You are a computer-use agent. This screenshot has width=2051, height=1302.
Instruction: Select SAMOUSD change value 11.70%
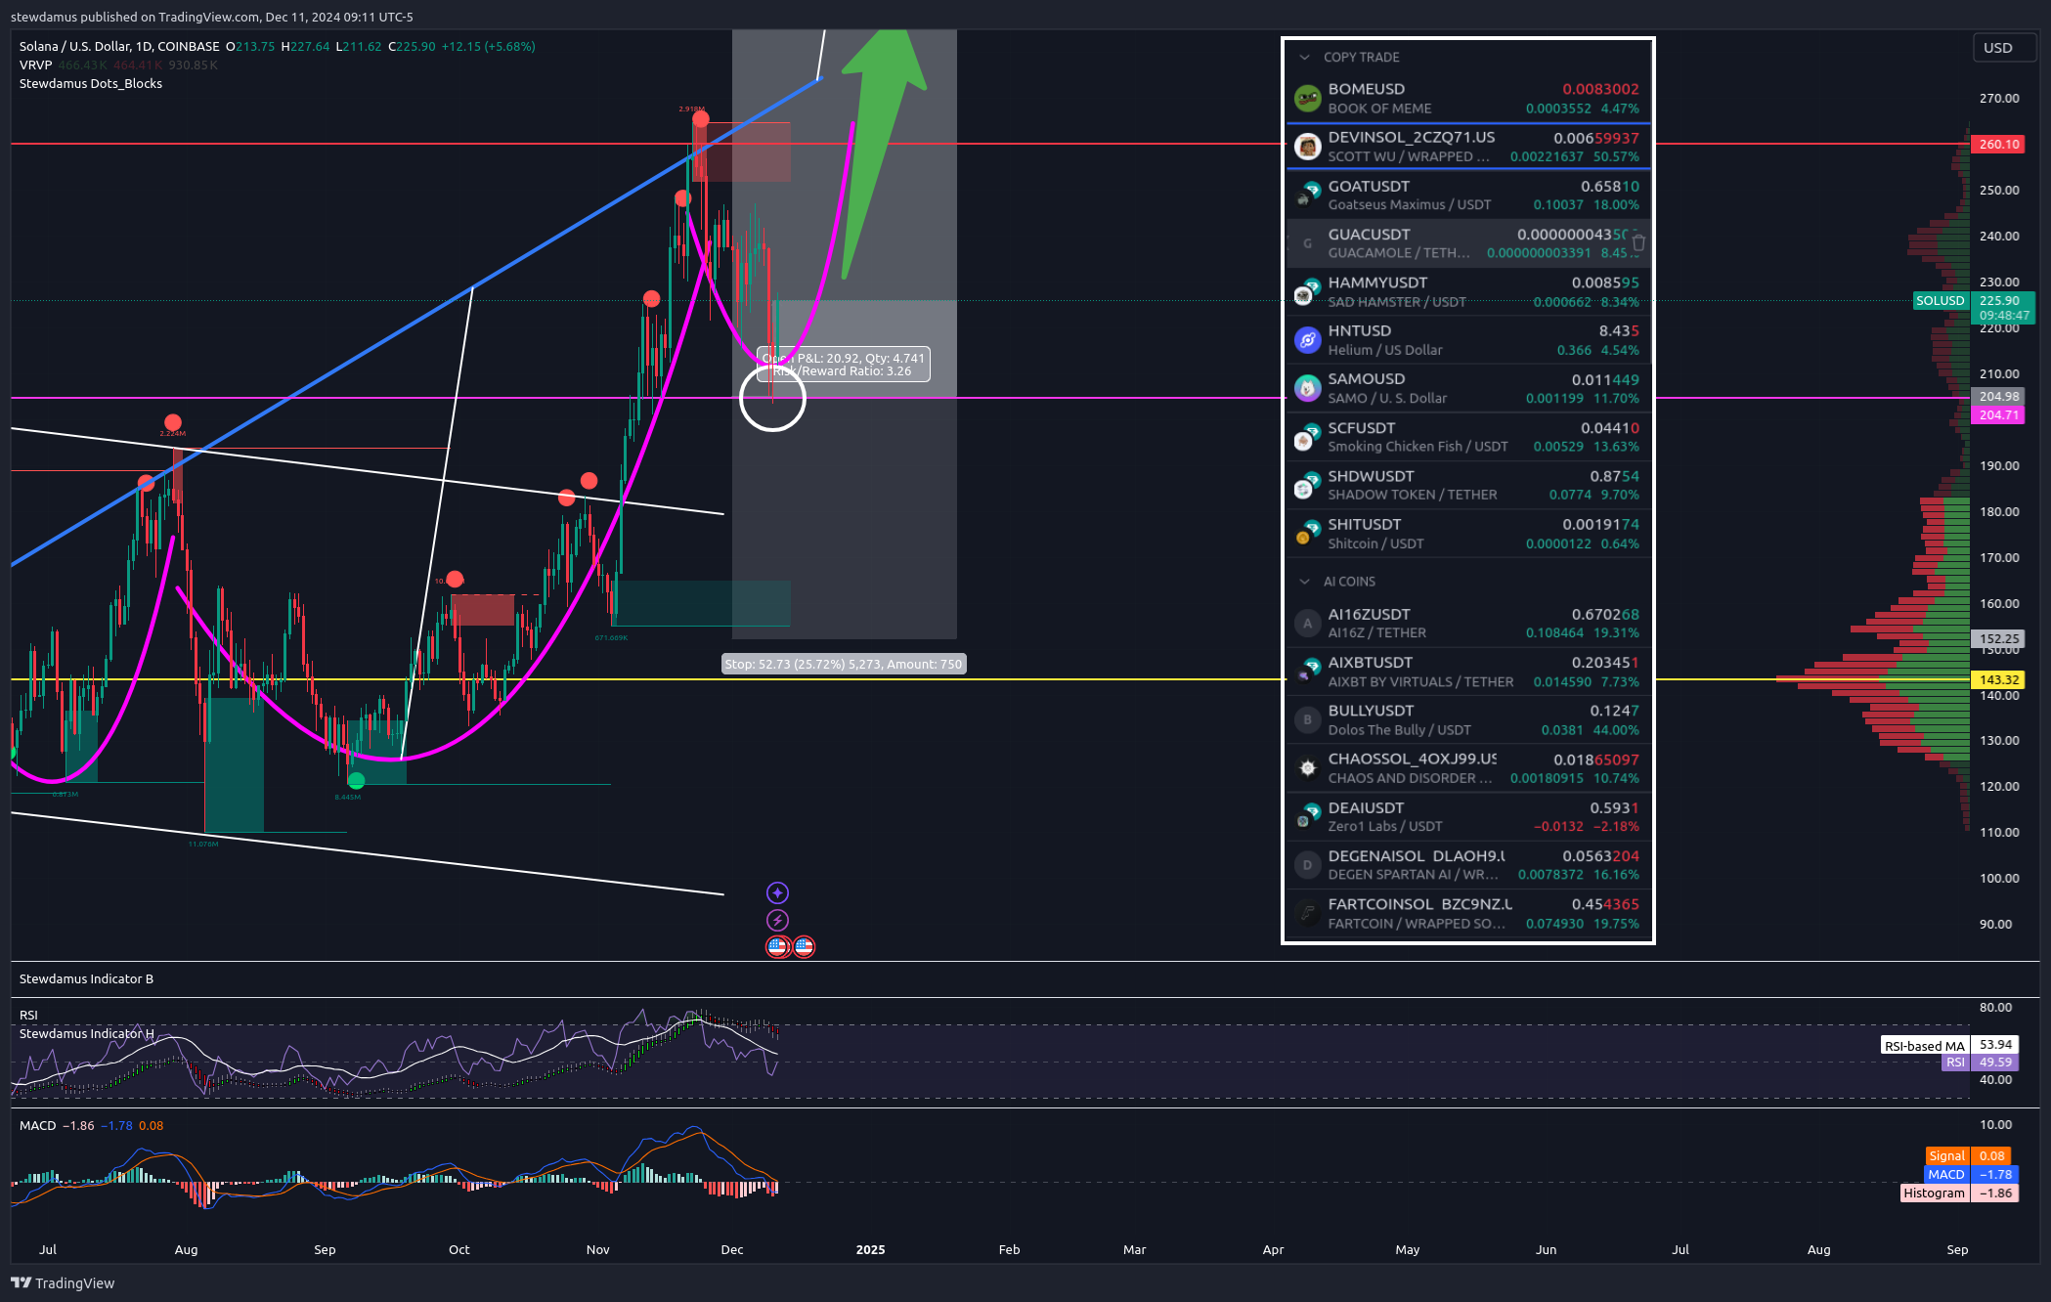click(x=1616, y=398)
